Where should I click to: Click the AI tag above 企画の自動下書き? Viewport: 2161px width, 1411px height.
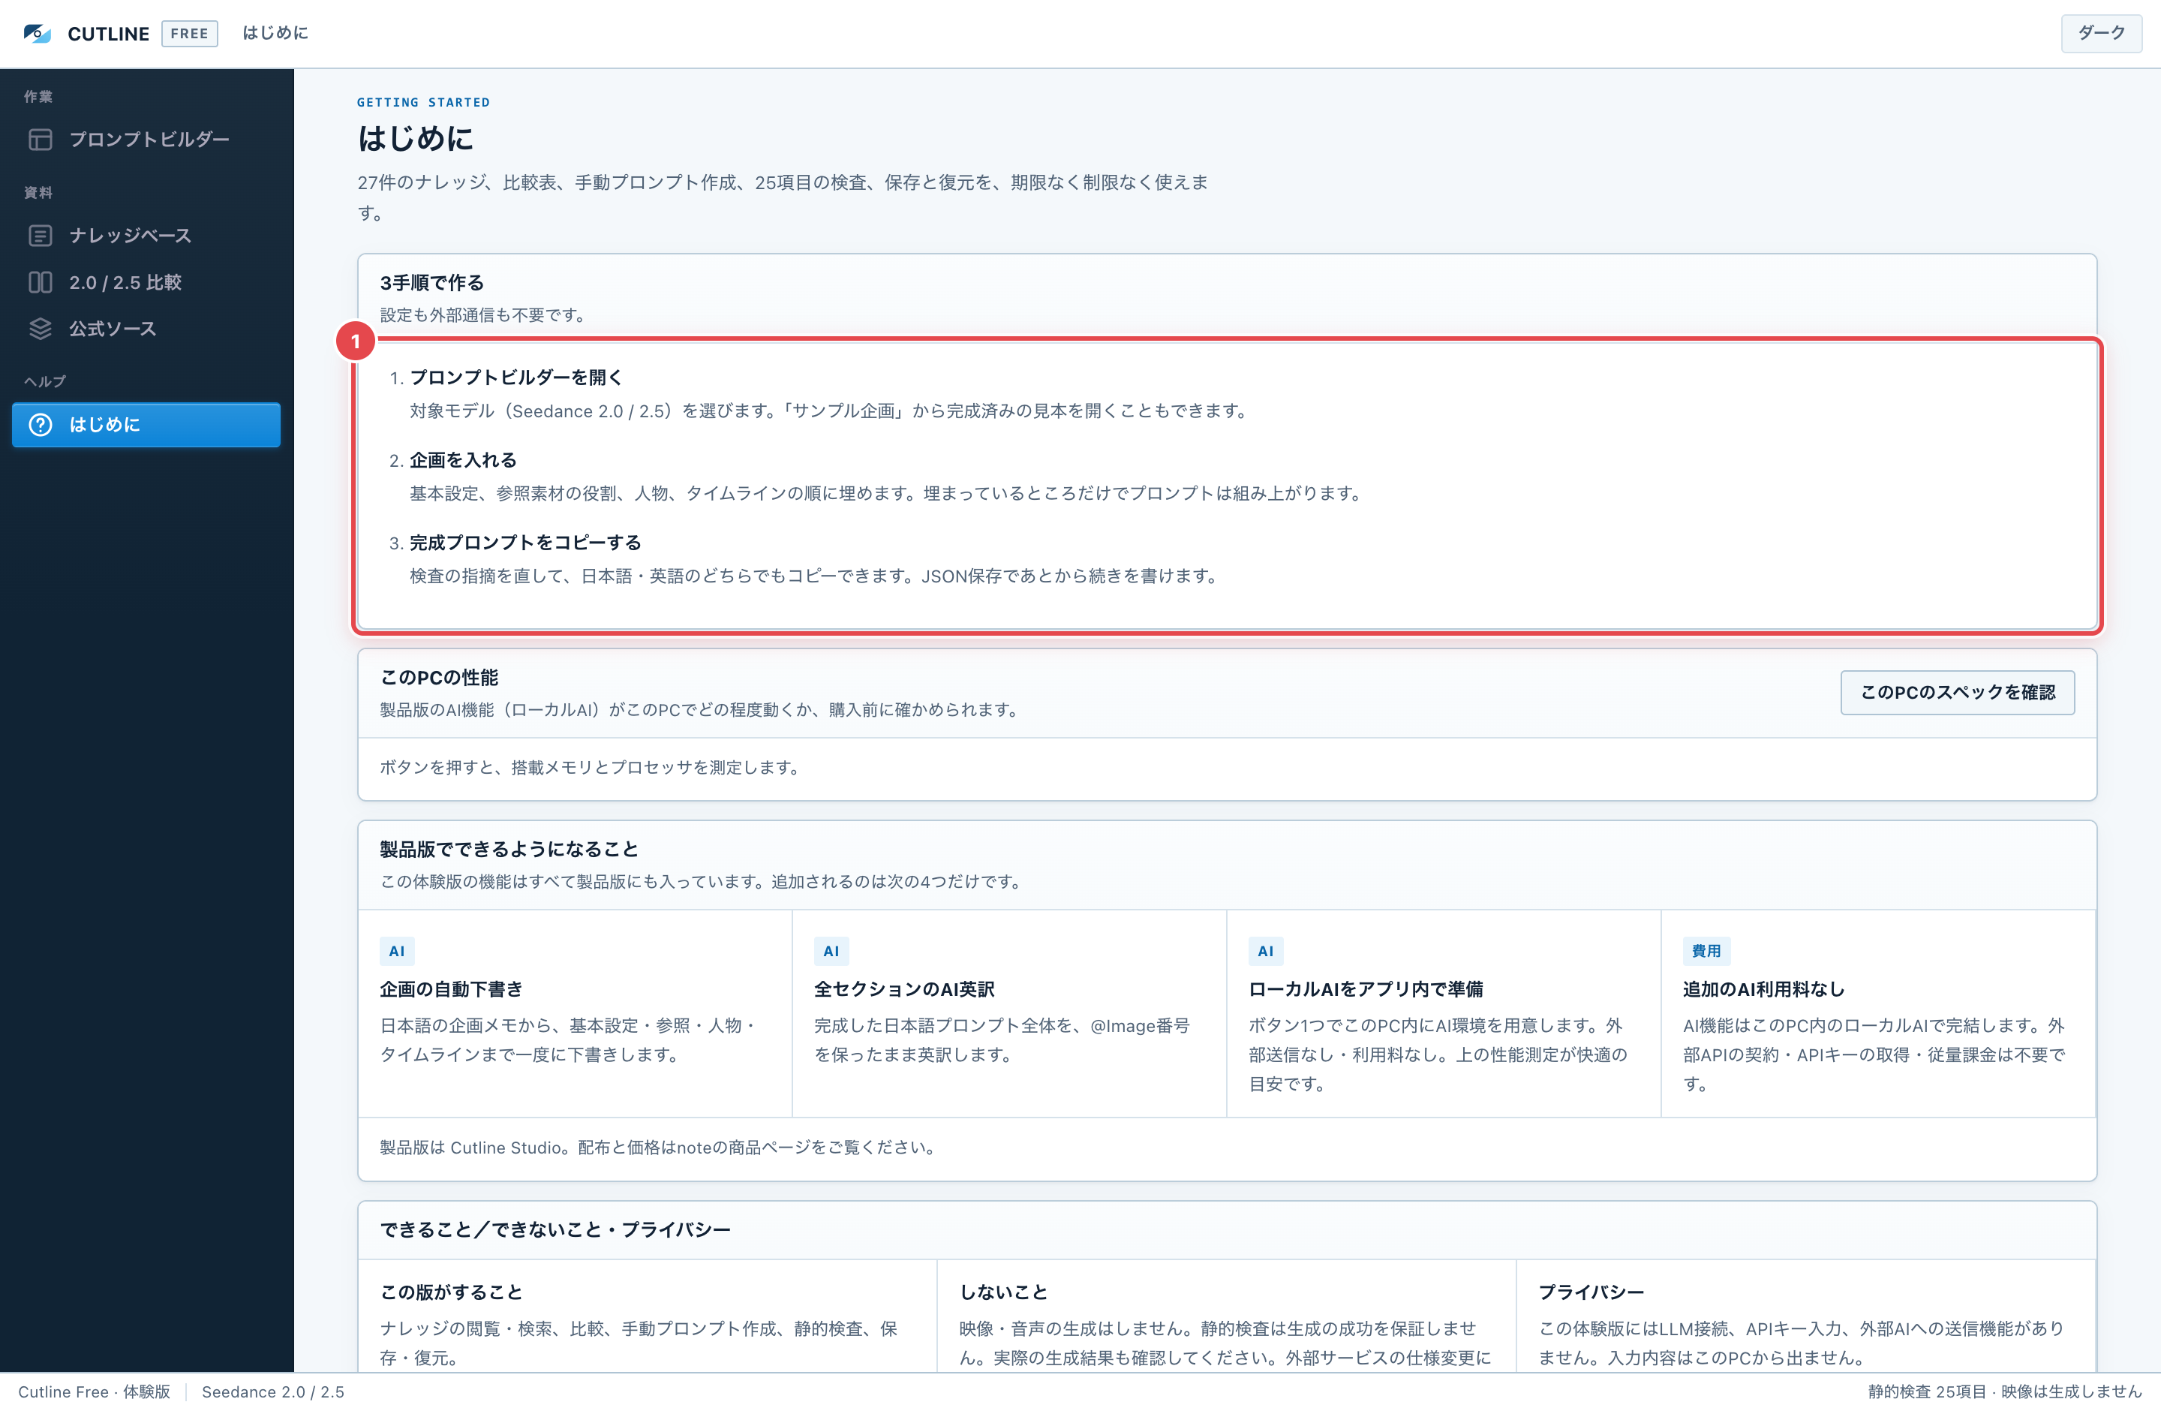tap(397, 951)
